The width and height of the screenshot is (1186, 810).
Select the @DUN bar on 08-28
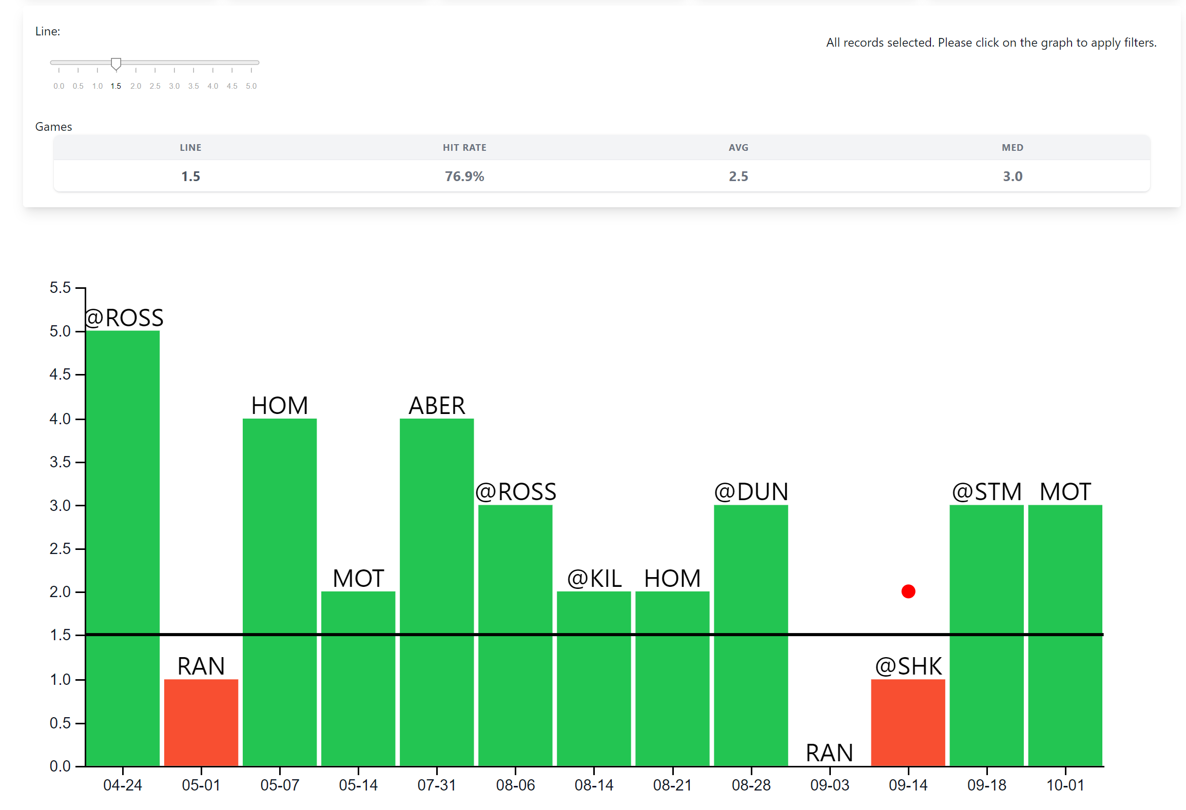pyautogui.click(x=751, y=635)
